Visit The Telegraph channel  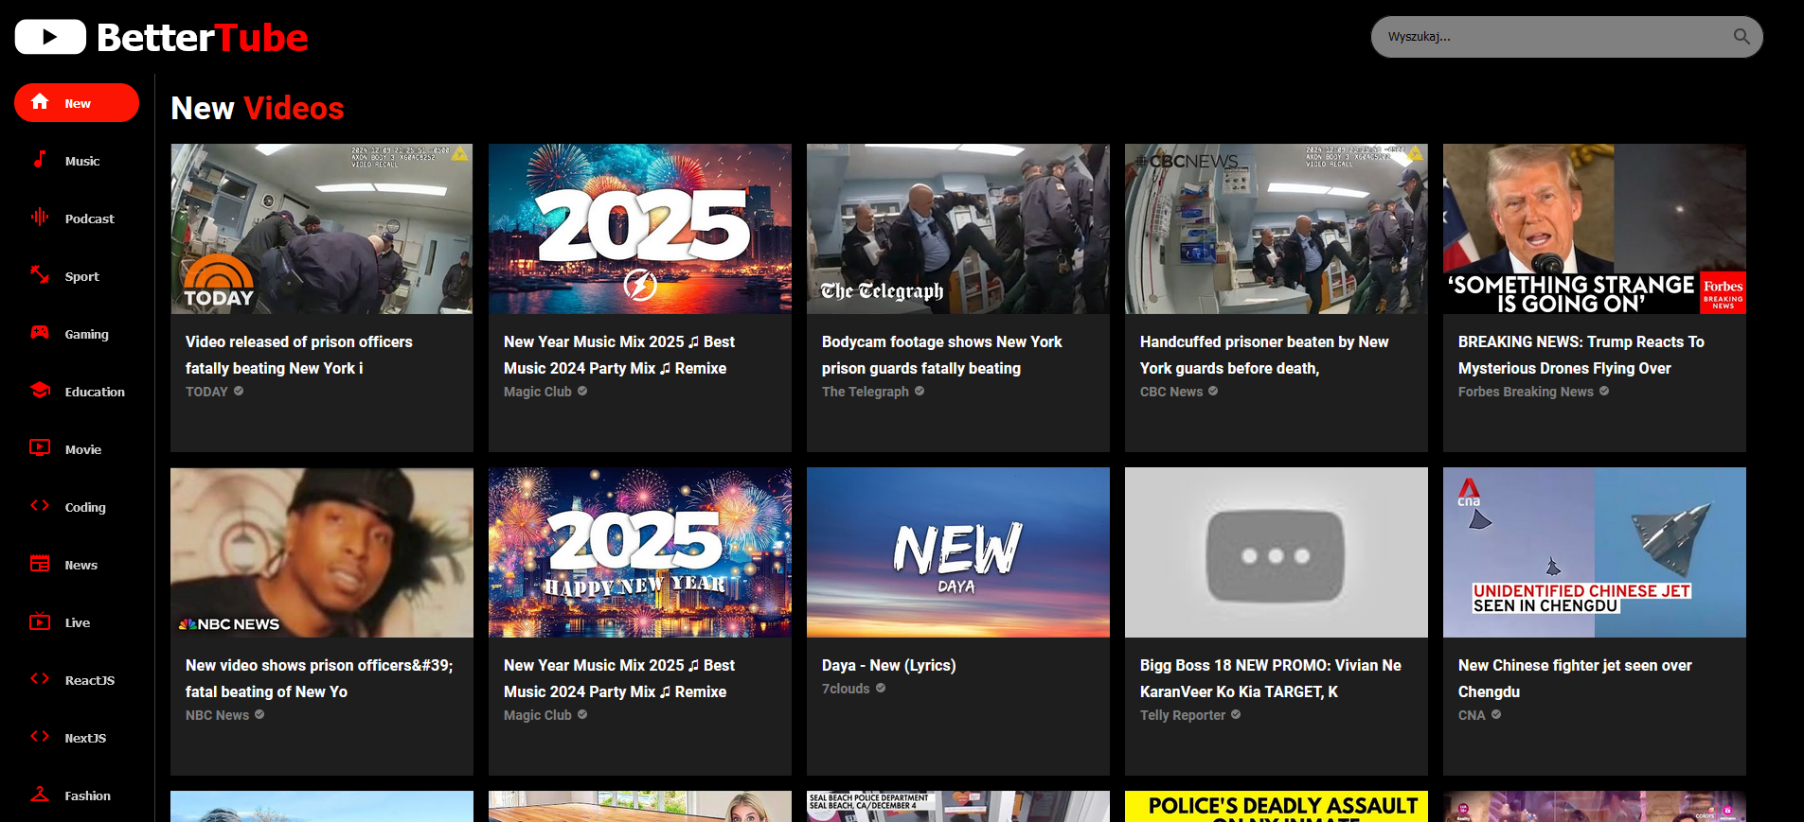point(866,392)
